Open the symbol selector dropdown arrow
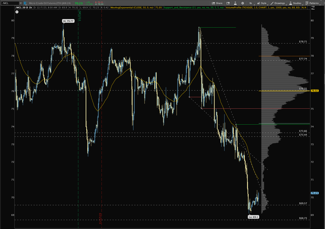 pyautogui.click(x=21, y=3)
